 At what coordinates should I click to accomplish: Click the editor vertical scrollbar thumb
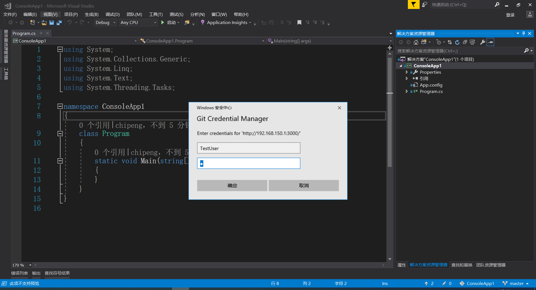point(390,112)
